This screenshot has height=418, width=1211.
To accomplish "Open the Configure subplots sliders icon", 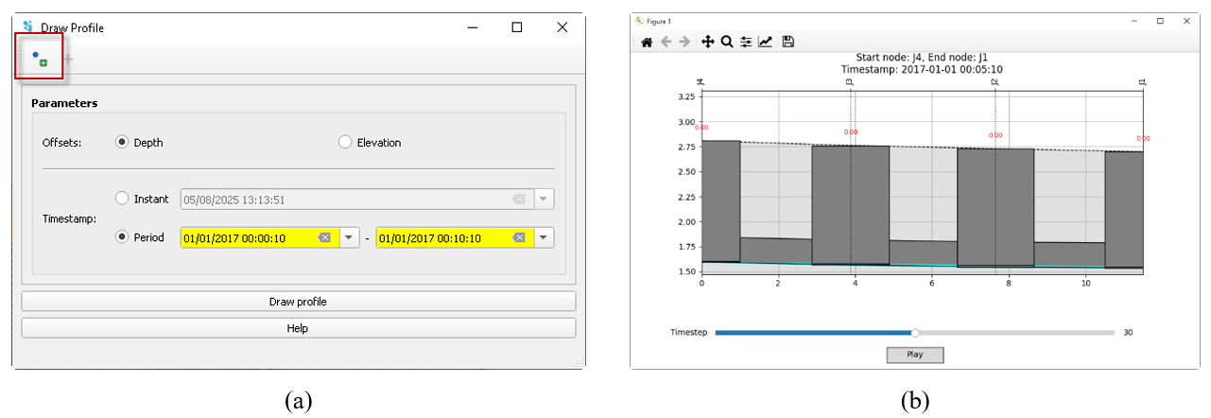I will (x=747, y=42).
